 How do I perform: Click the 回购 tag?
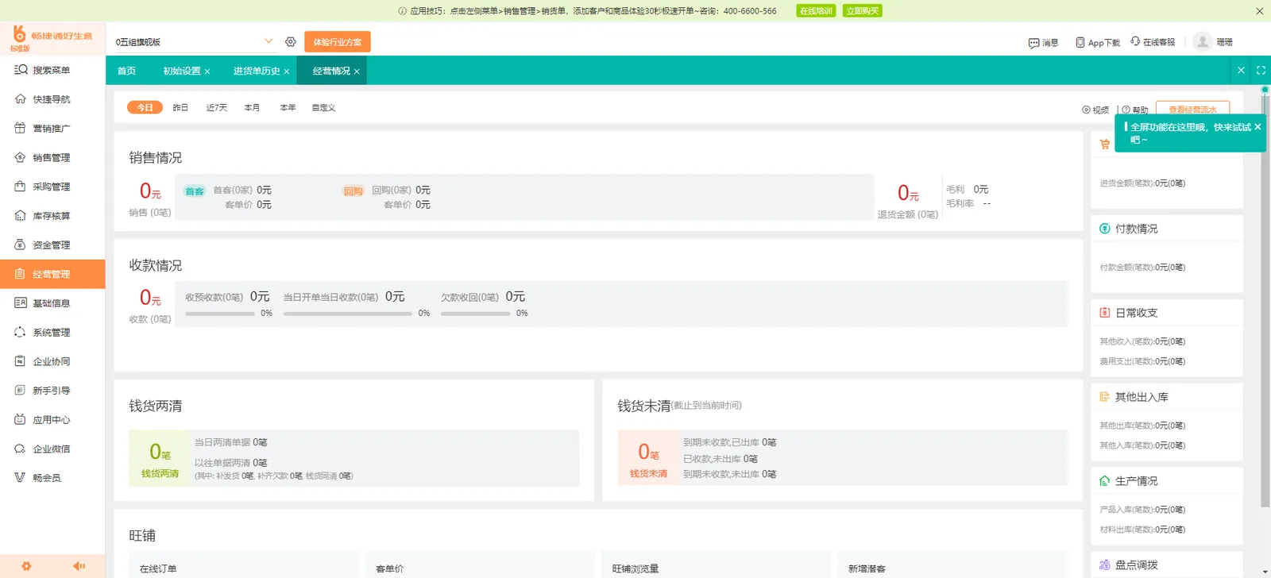pos(353,191)
